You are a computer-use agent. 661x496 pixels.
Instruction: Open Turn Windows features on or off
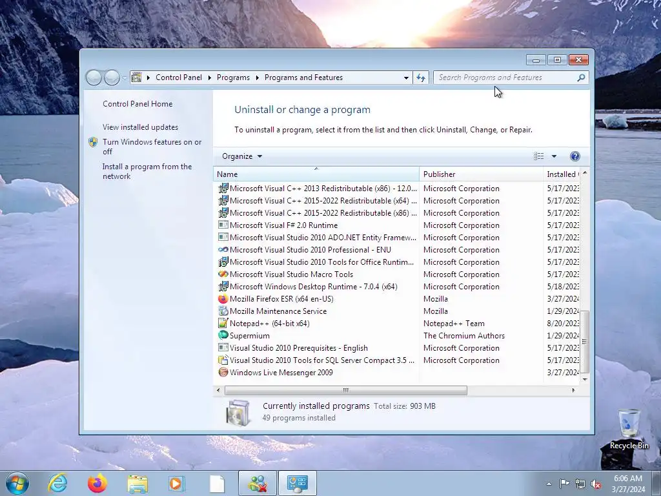[152, 147]
